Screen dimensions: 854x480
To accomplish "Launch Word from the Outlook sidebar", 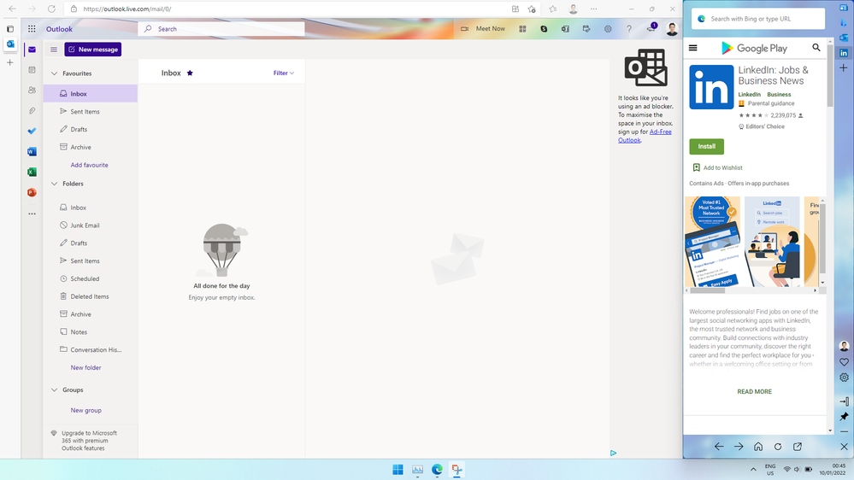I will pos(32,152).
